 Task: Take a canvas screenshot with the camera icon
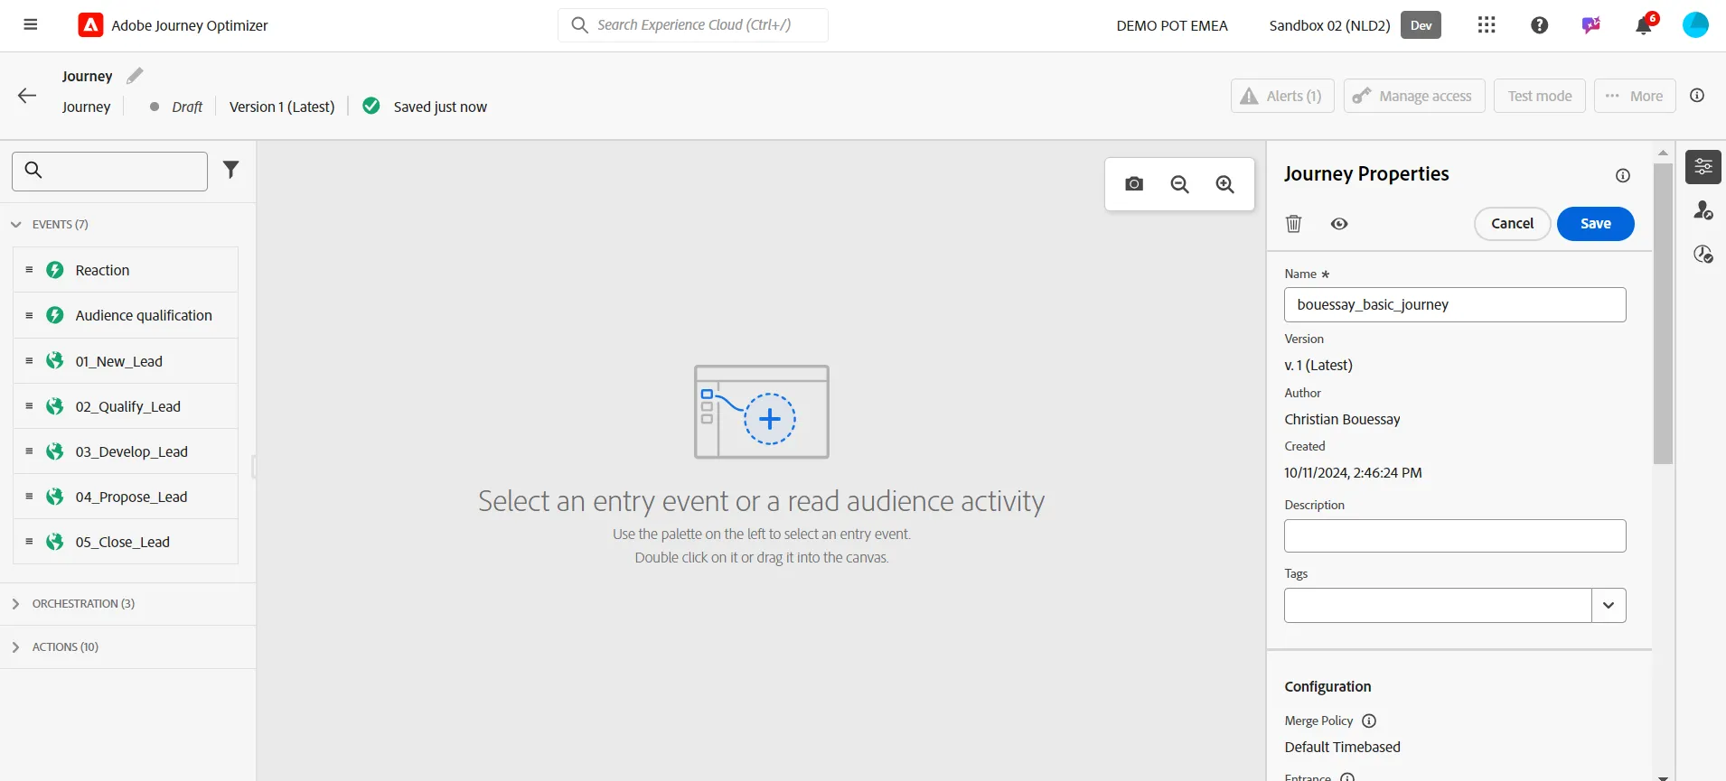[1134, 184]
